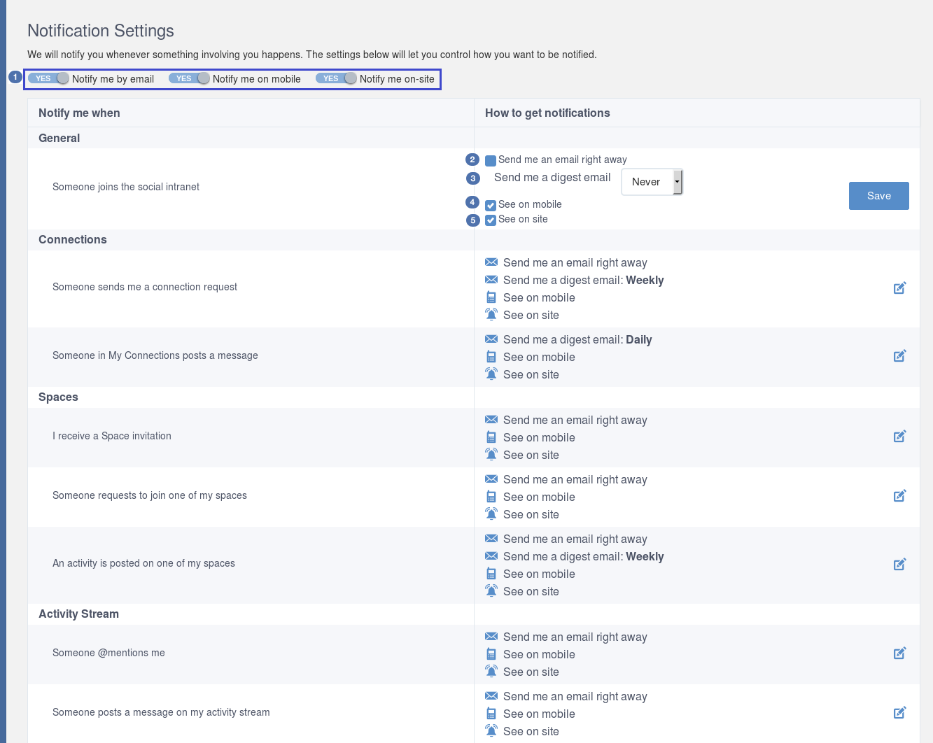
Task: Edit settings for requests to join my spaces
Action: coord(900,495)
